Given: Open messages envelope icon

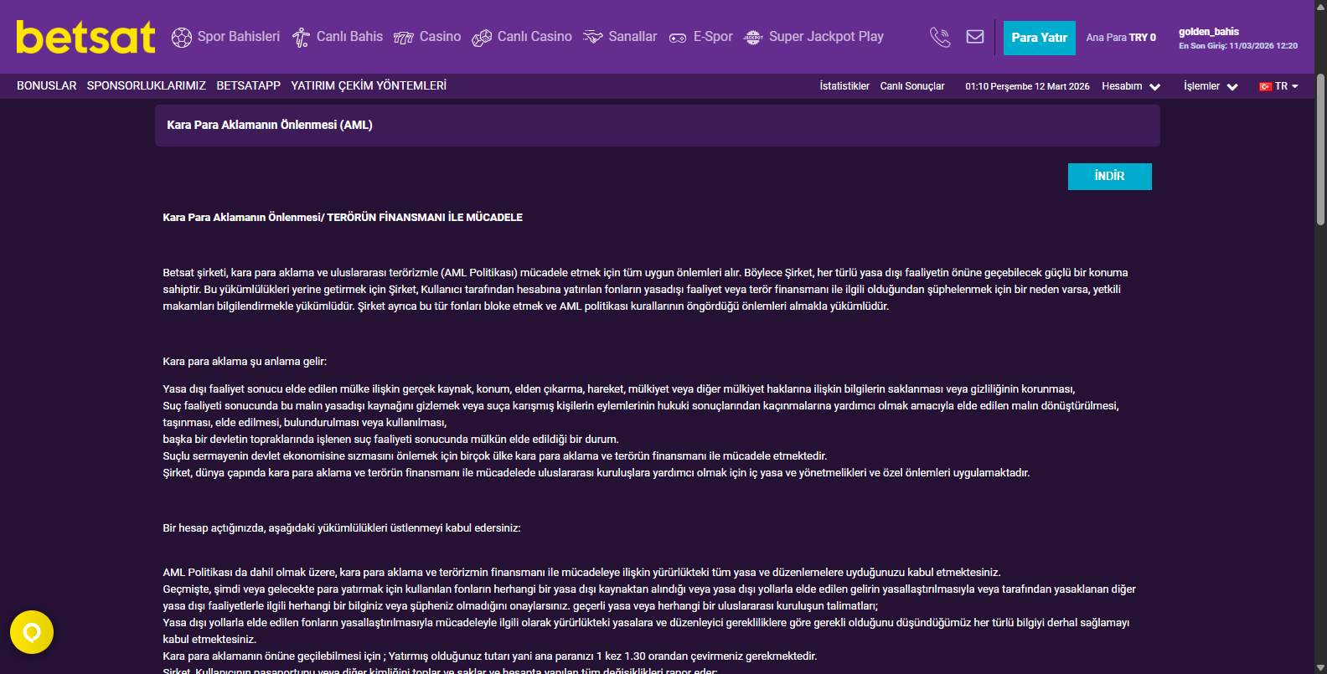Looking at the screenshot, I should pos(975,37).
